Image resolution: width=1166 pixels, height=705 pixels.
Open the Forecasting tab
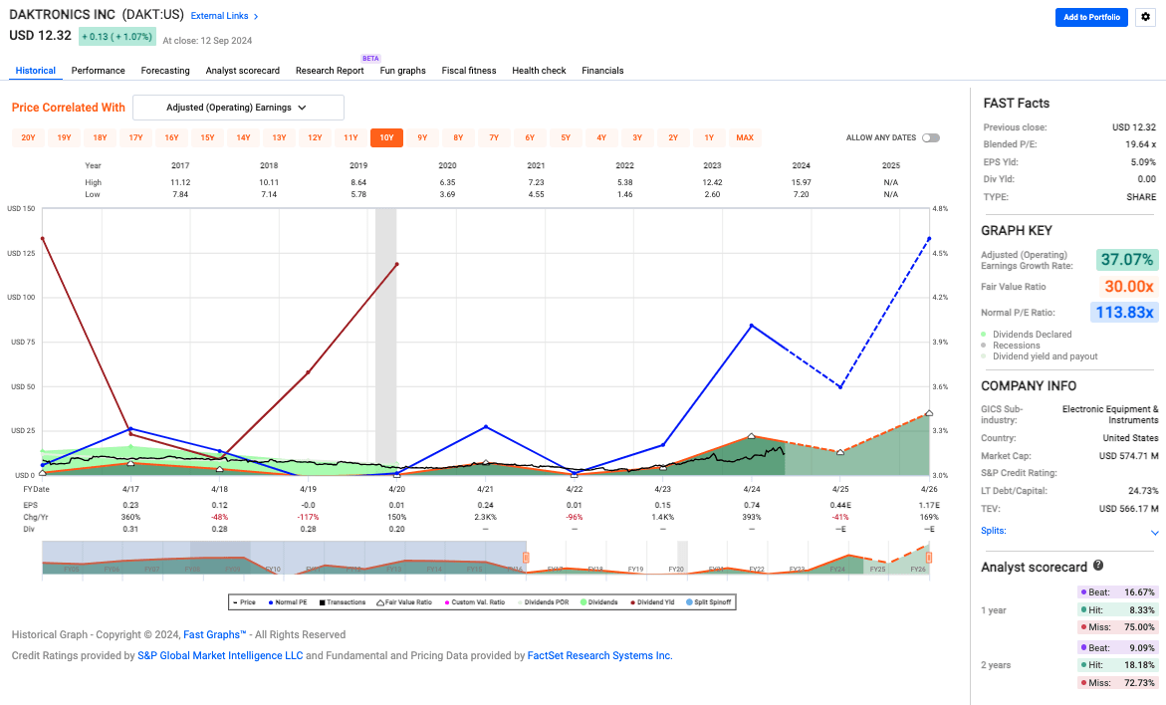click(165, 71)
